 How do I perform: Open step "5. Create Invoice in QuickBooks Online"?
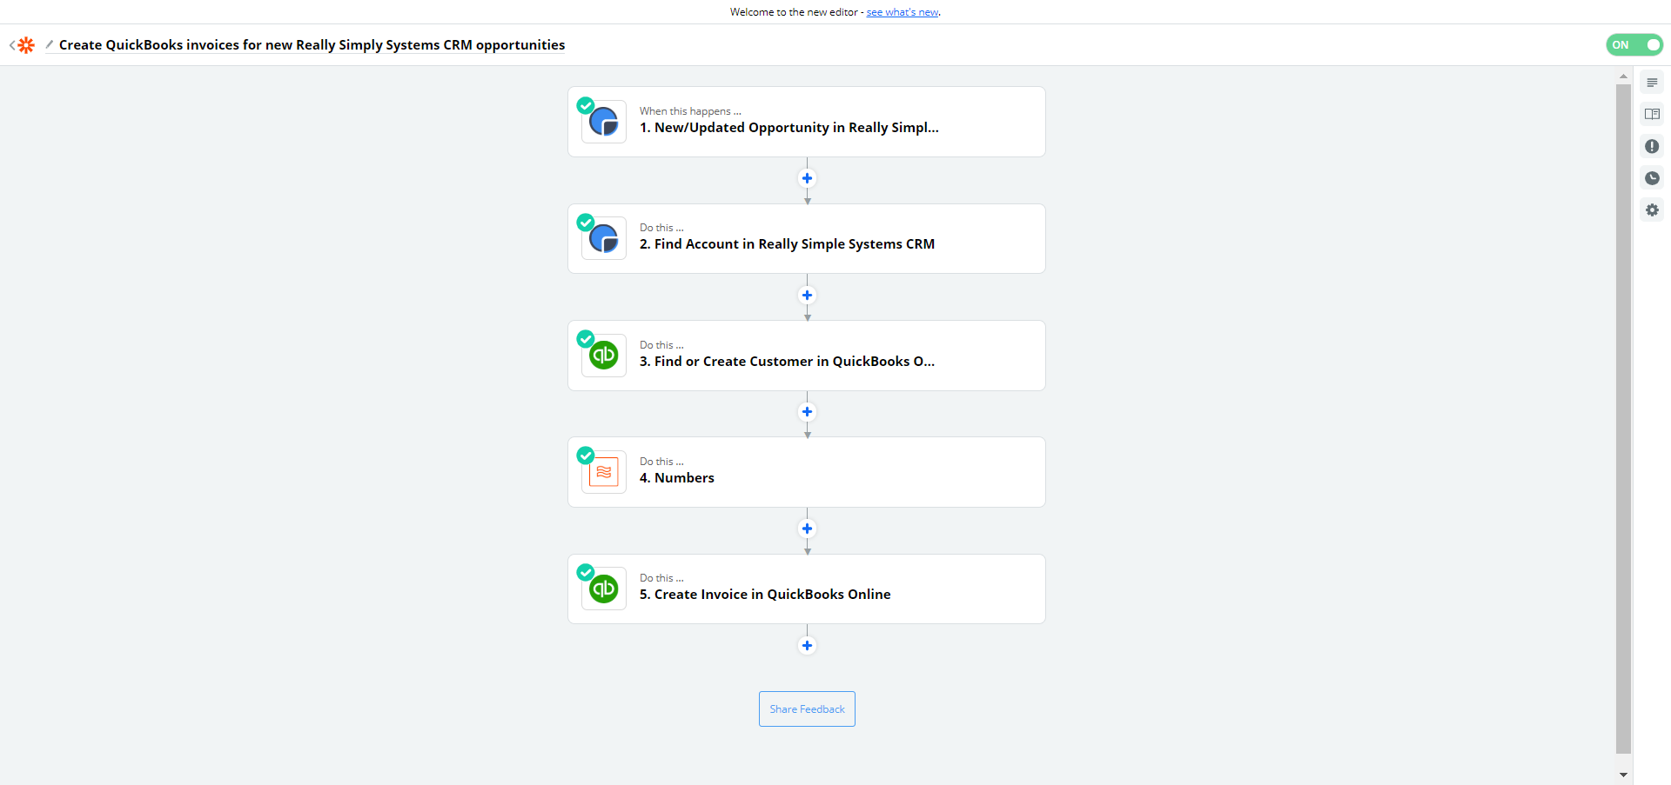click(x=807, y=589)
